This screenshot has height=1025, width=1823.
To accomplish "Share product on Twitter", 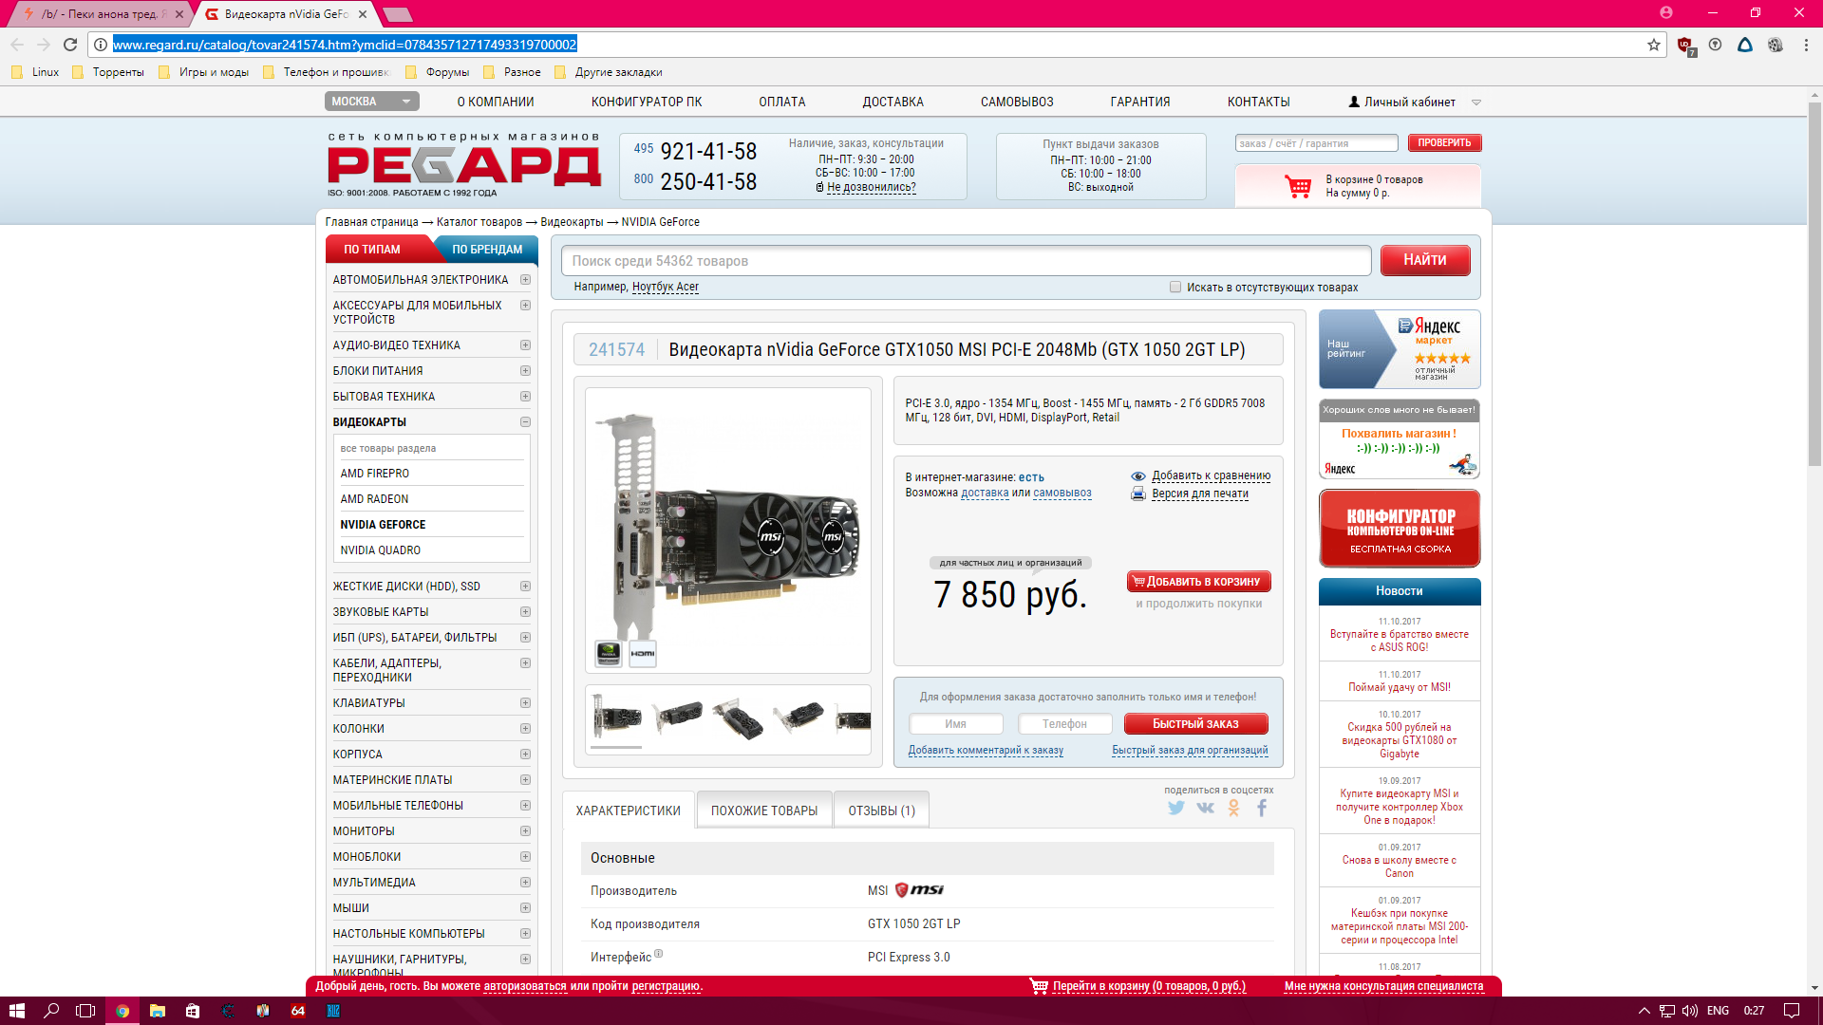I will click(1176, 808).
